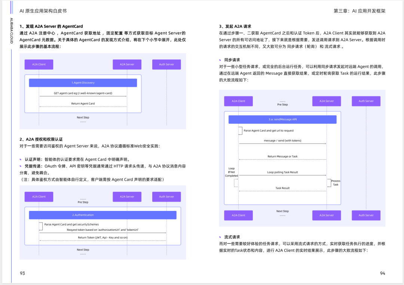This screenshot has height=285, width=404.
Task: Click the "同步请求" bullet heading
Action: pos(232,60)
